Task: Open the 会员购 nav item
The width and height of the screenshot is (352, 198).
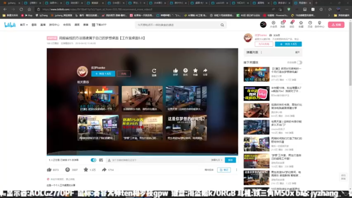Action: point(67,25)
